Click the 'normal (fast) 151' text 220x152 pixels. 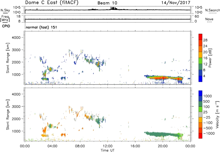click(x=42, y=27)
